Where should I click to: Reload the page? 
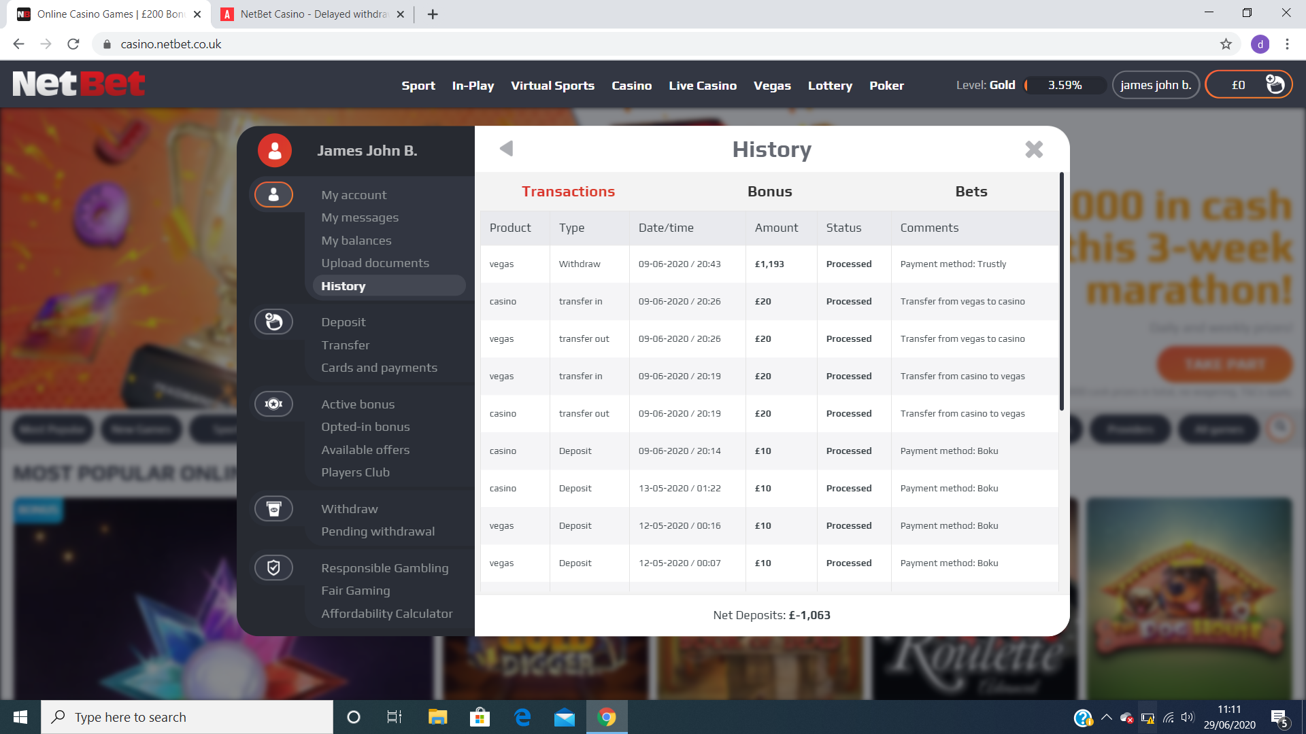click(x=73, y=44)
